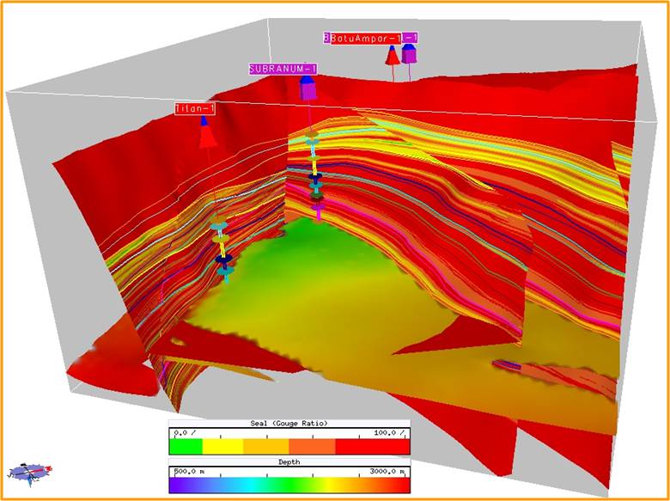Click the Titan-1 well label
Screen dimensions: 670x501
pos(195,109)
